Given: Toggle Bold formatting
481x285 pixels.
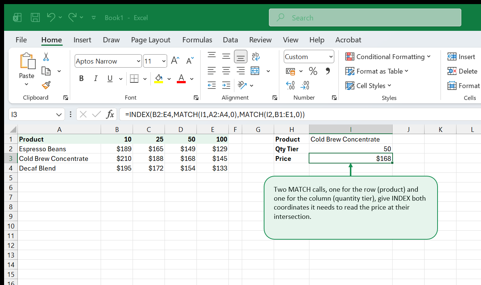Looking at the screenshot, I should click(x=81, y=78).
